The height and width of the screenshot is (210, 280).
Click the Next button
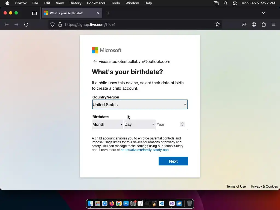(x=173, y=161)
